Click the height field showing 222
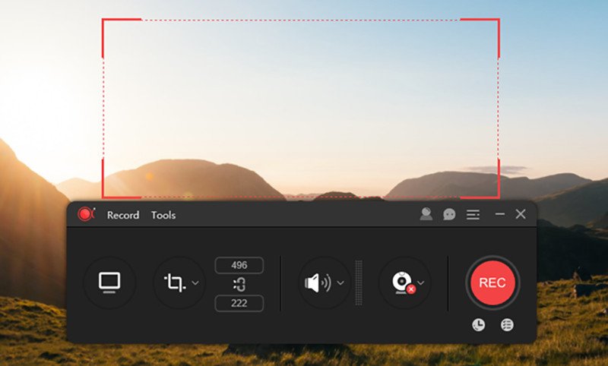608x366 pixels. [x=239, y=303]
